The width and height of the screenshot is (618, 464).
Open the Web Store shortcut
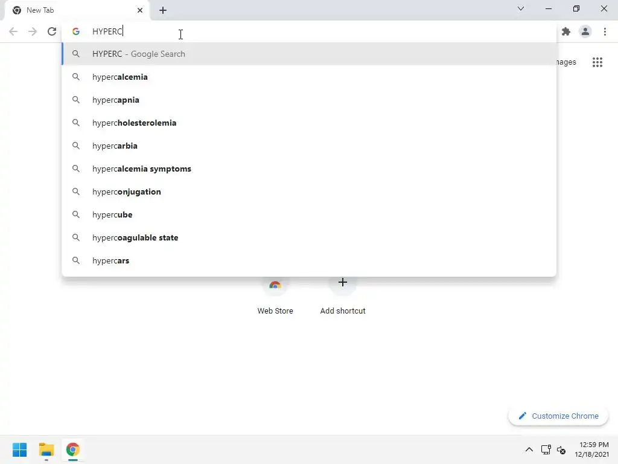275,296
